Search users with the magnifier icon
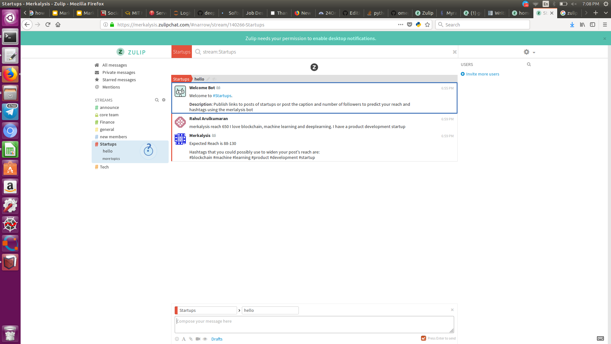The height and width of the screenshot is (344, 611). [x=529, y=64]
